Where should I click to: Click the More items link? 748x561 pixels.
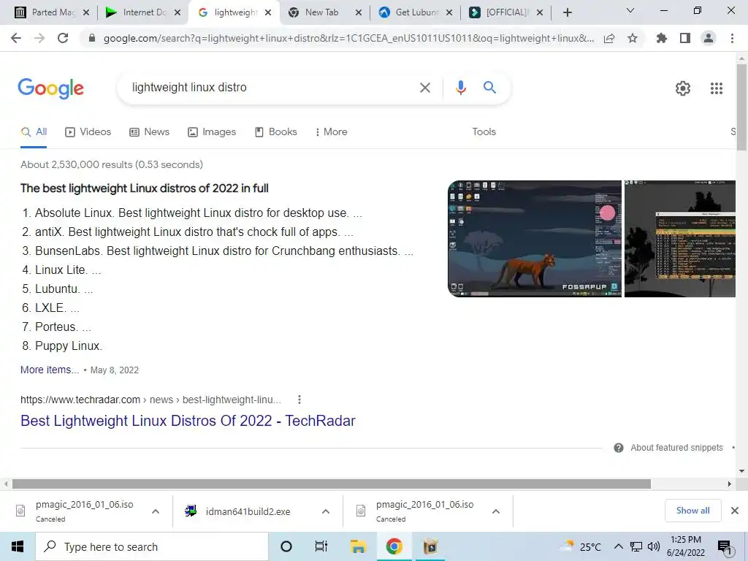pos(50,370)
